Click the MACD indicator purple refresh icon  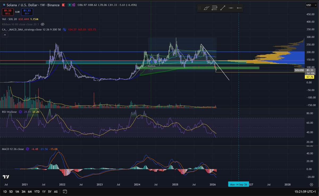click(27, 149)
